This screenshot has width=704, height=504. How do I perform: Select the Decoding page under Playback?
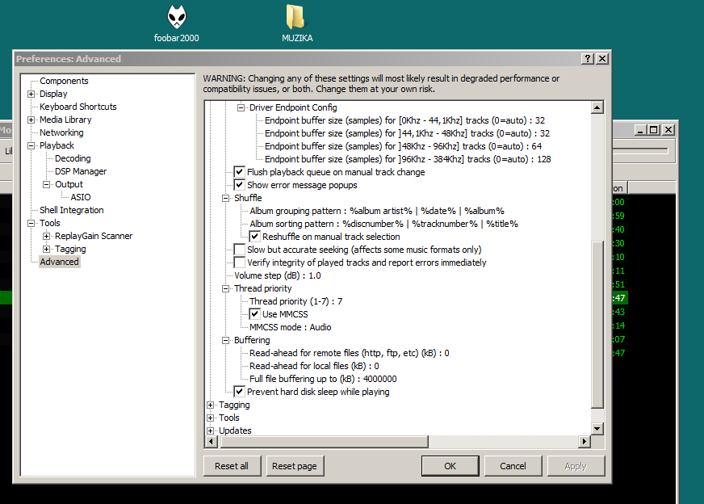(x=73, y=158)
